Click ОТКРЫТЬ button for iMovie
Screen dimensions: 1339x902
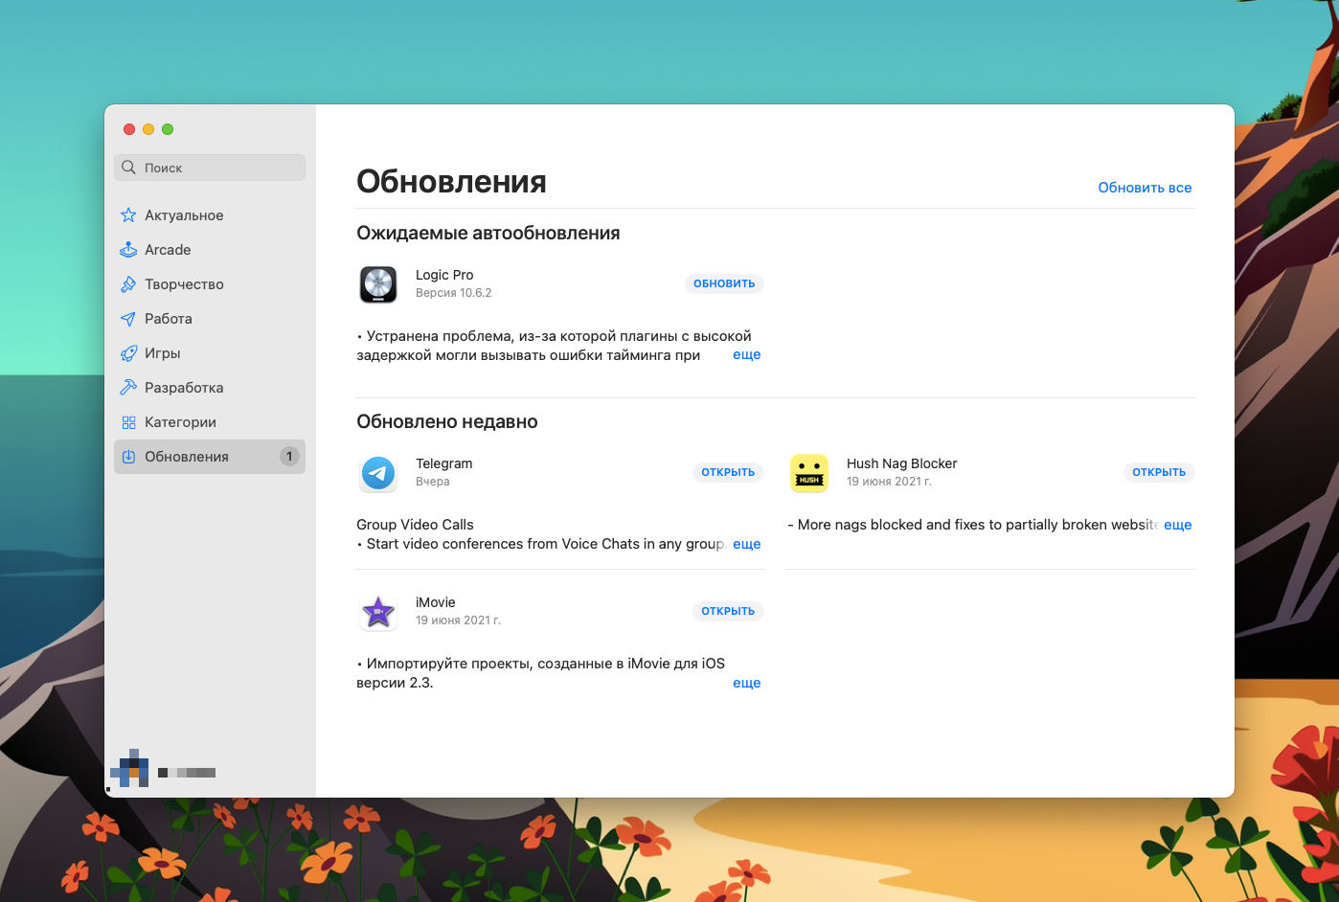[x=728, y=611]
